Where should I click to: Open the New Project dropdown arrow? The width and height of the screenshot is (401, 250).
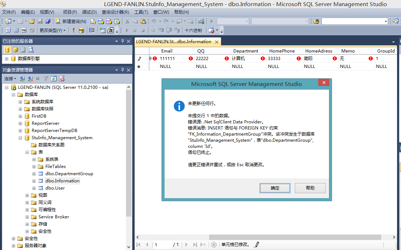click(14, 21)
